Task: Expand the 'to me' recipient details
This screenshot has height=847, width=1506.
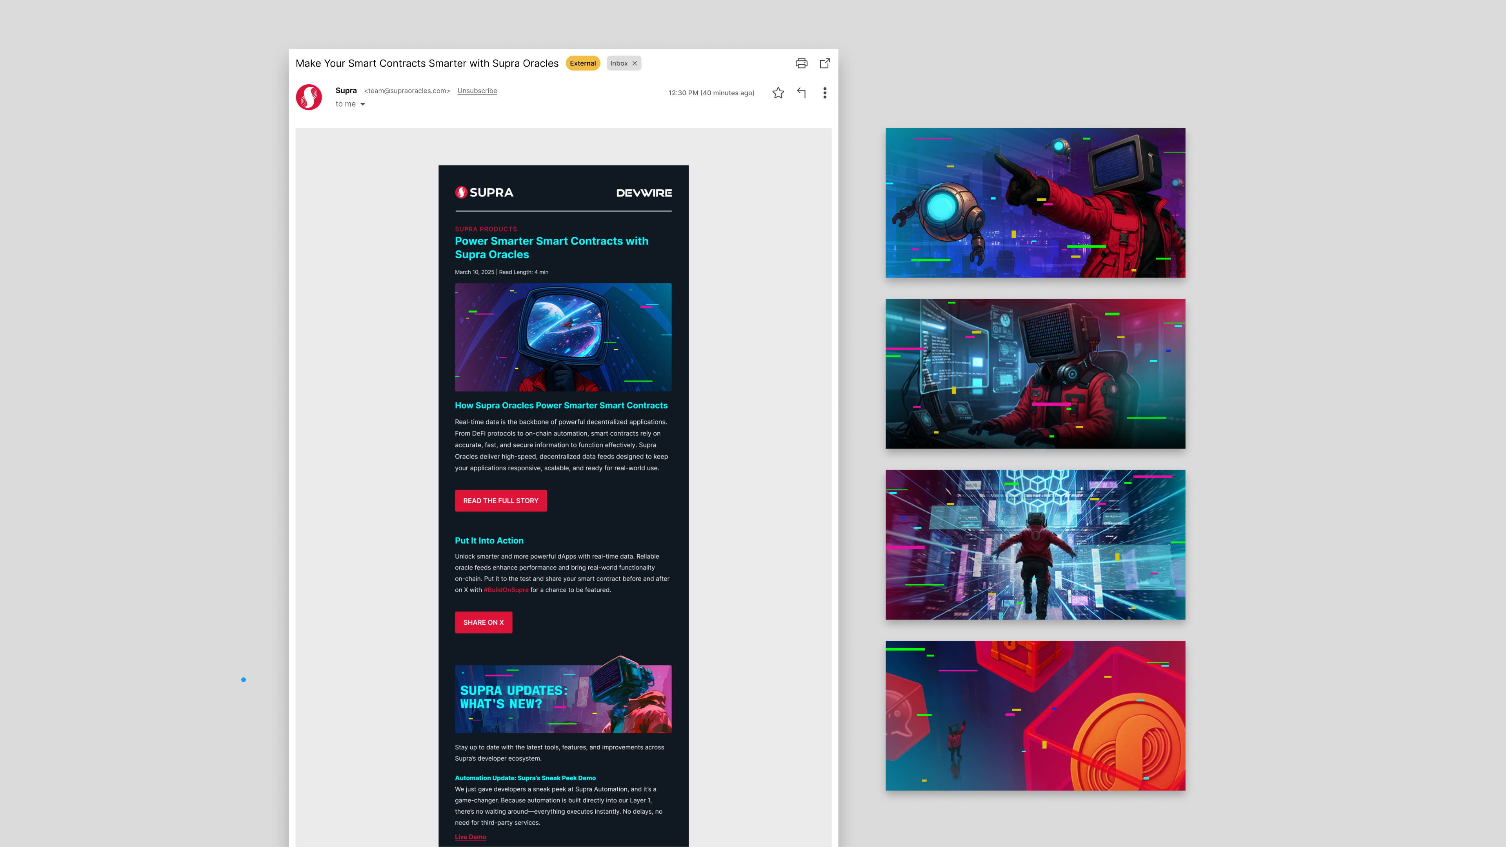Action: [x=362, y=104]
